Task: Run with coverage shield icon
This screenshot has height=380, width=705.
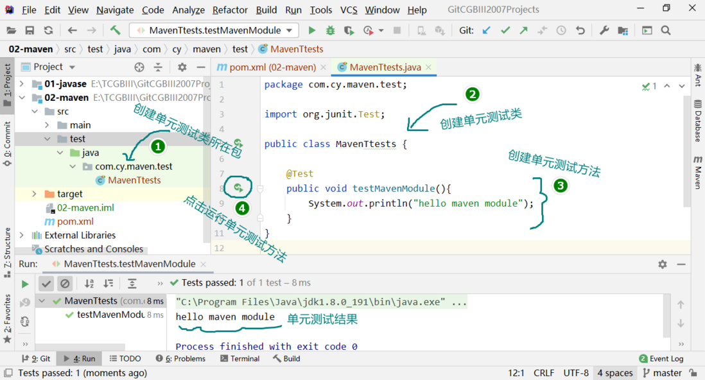Action: [349, 31]
